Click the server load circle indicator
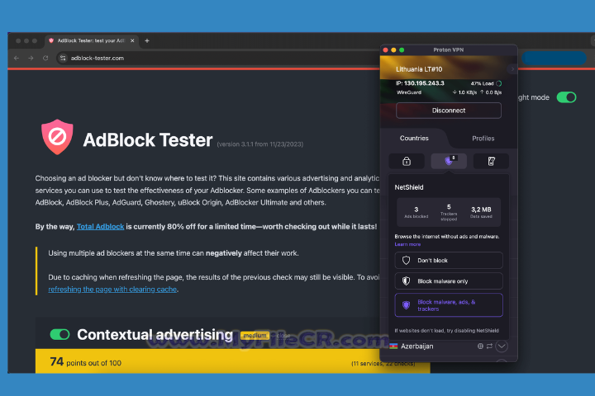 pos(499,83)
